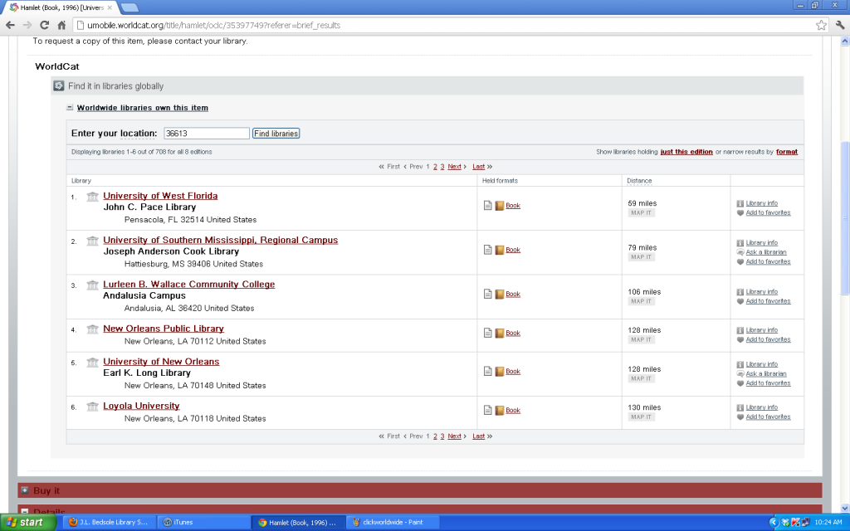Go back using browser back arrow

[10, 25]
